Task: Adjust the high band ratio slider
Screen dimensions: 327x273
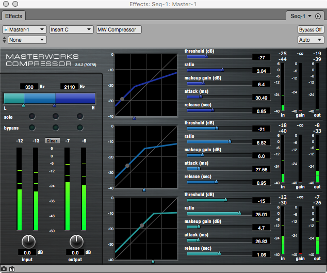Action: [219, 70]
